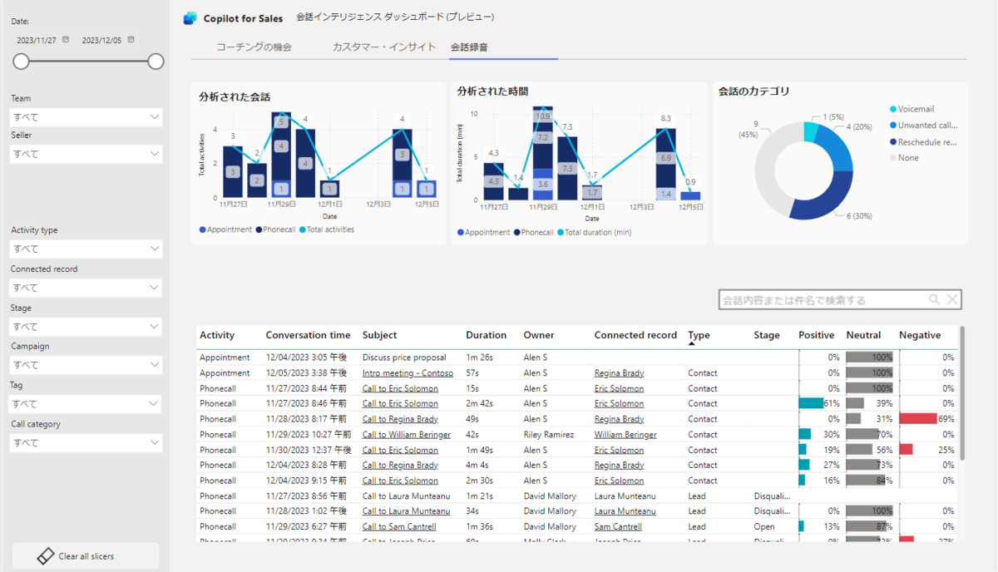
Task: Open the start date calendar picker icon
Action: tap(66, 39)
